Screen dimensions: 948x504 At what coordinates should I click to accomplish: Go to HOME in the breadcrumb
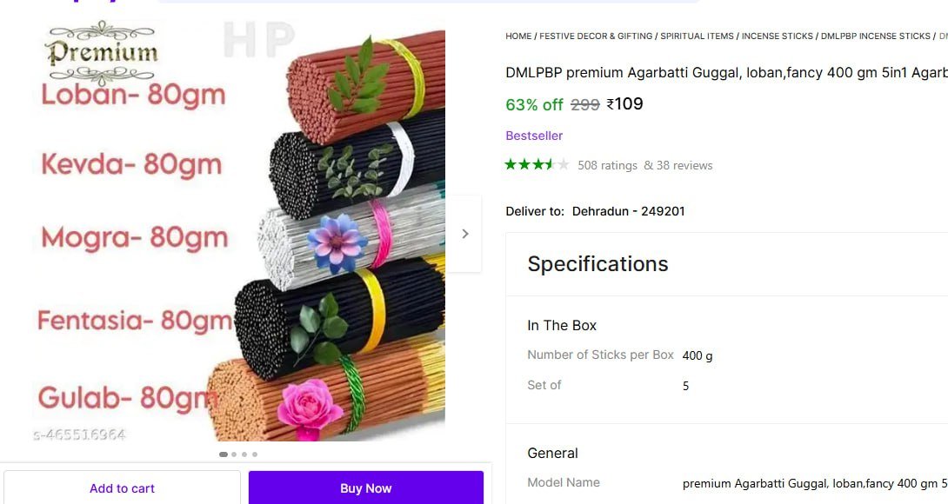[x=518, y=36]
